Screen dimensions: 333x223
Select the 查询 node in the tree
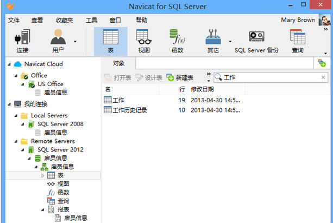coord(64,201)
